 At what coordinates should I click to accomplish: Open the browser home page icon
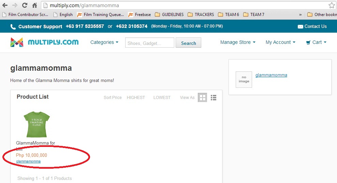click(x=34, y=5)
